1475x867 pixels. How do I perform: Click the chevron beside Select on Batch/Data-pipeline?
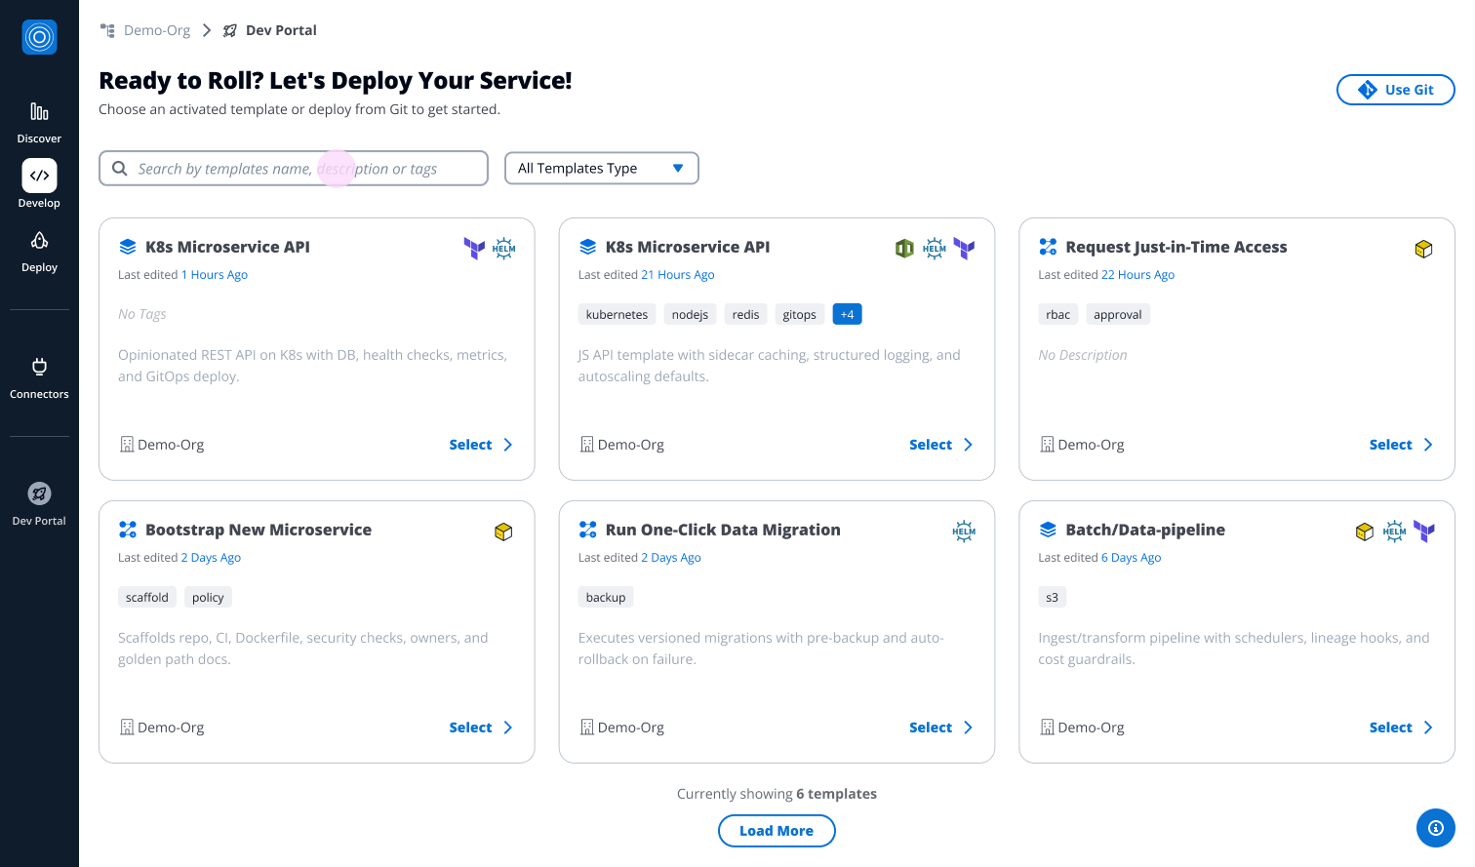pyautogui.click(x=1428, y=728)
